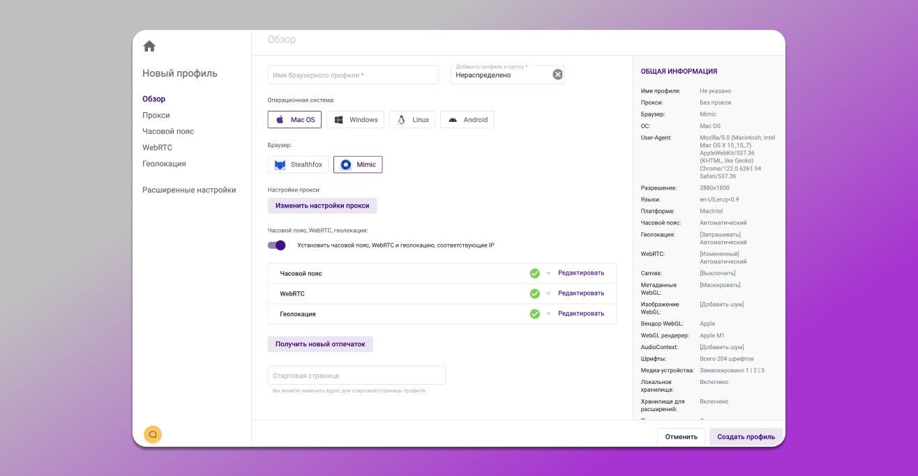The width and height of the screenshot is (918, 476).
Task: Click green checkmark in Часовой пояс row
Action: 535,273
